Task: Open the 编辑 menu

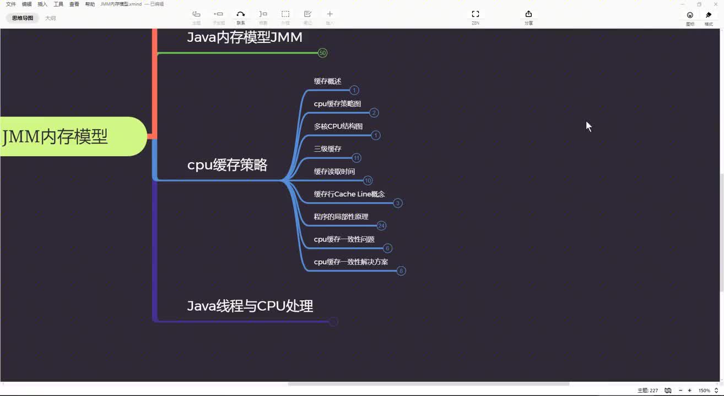Action: (x=26, y=4)
